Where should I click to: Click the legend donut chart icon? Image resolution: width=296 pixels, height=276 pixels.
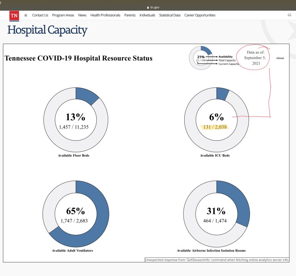click(201, 58)
